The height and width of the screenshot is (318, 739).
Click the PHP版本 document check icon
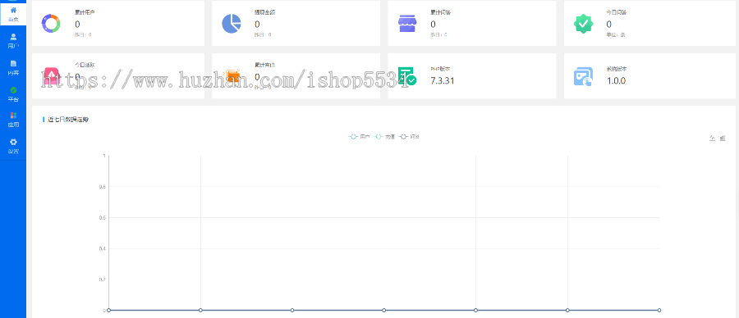click(406, 76)
